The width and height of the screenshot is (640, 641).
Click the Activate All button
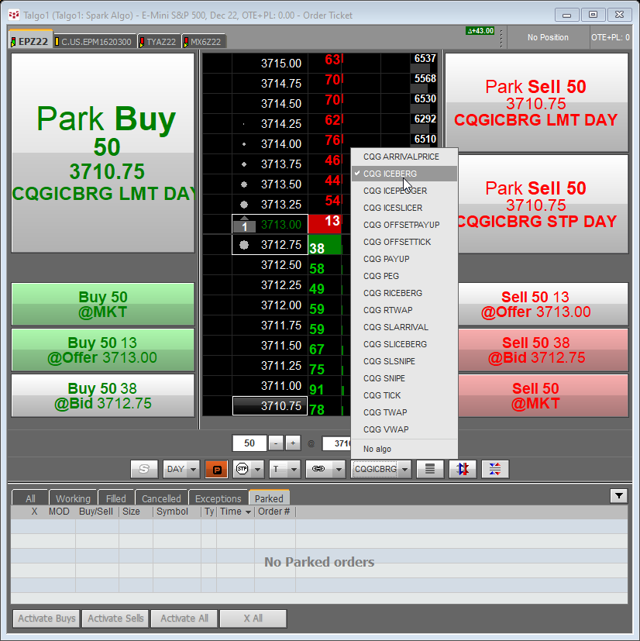tap(184, 619)
